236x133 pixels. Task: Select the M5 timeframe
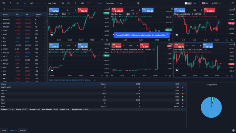(x=32, y=3)
